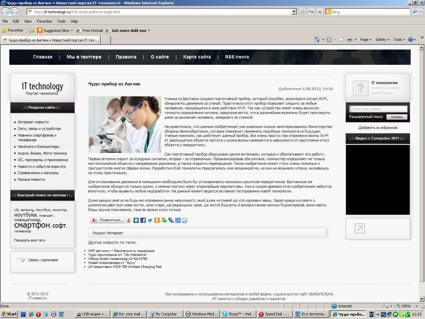This screenshot has width=425, height=319.
Task: Go back with the browser Back arrow
Action: 5,12
